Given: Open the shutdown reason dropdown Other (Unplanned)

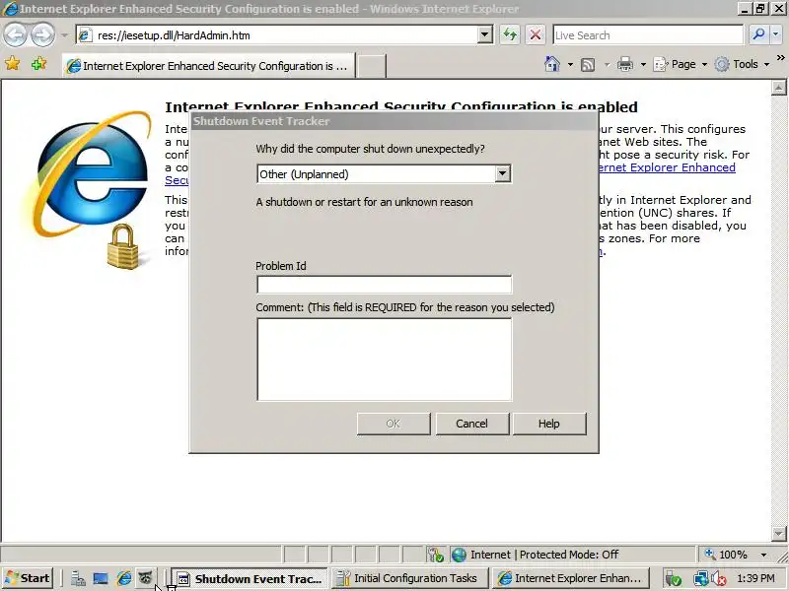Looking at the screenshot, I should tap(384, 174).
